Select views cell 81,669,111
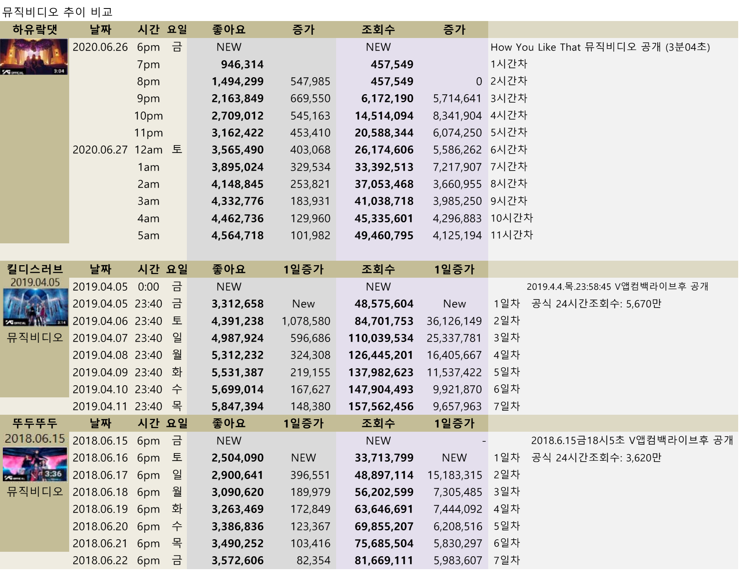741x574 pixels. point(384,560)
